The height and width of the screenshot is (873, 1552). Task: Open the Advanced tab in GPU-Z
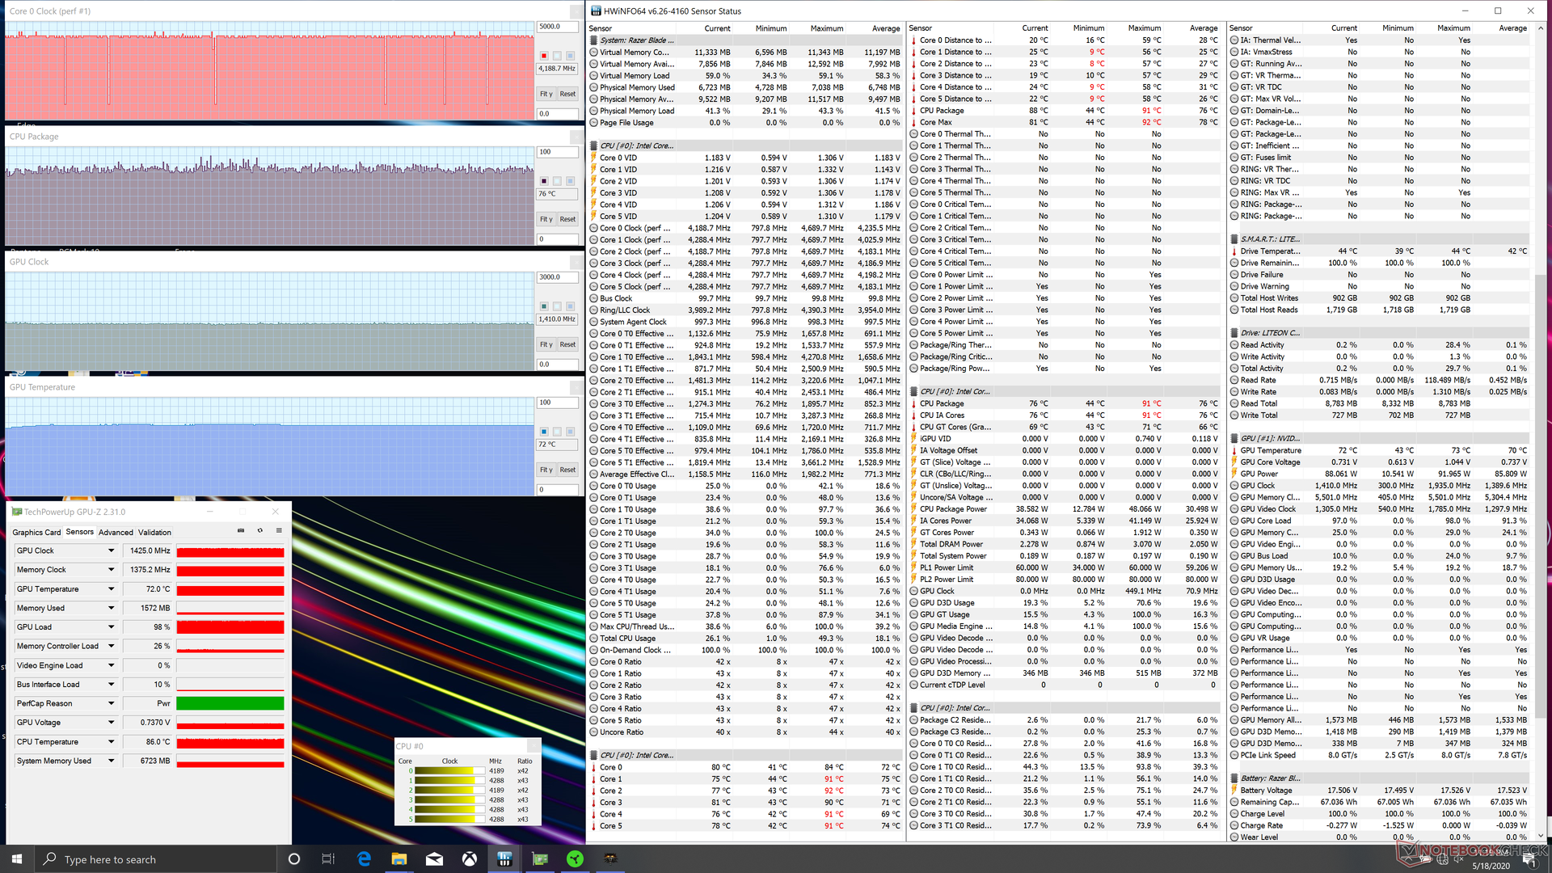(116, 533)
